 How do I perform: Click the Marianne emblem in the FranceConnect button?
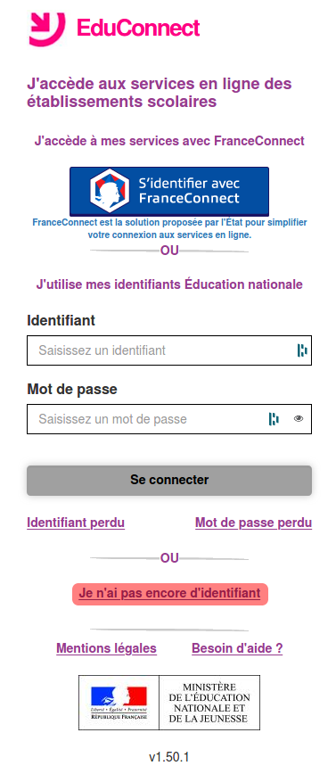(x=109, y=191)
